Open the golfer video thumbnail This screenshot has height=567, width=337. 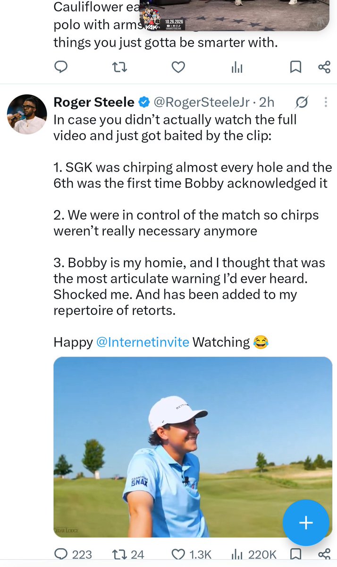pos(193,447)
